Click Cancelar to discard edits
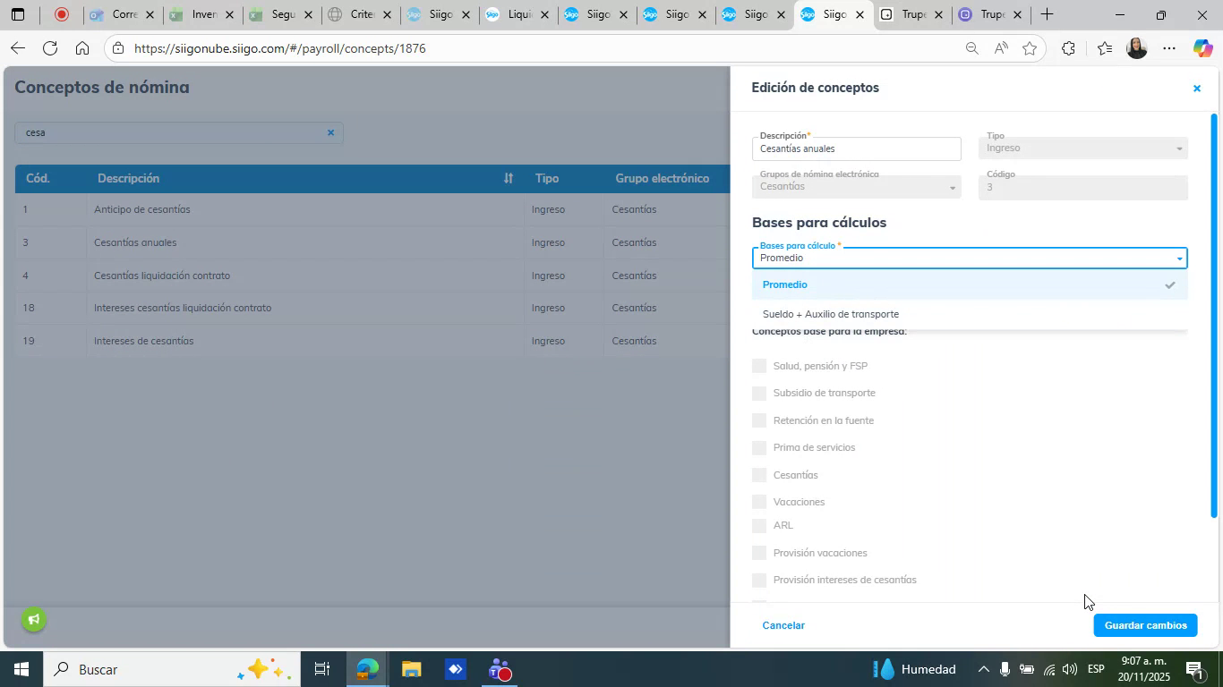 tap(783, 625)
